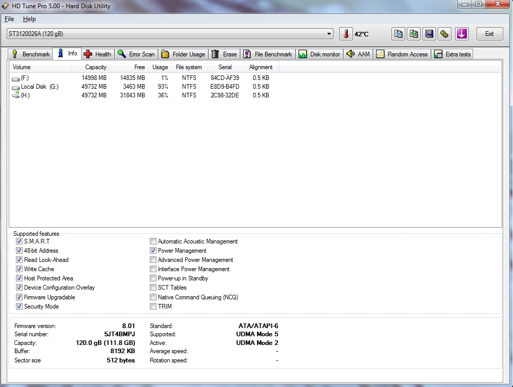Image resolution: width=513 pixels, height=387 pixels.
Task: Toggle the S.M.A.R.T checkbox
Action: tap(19, 241)
